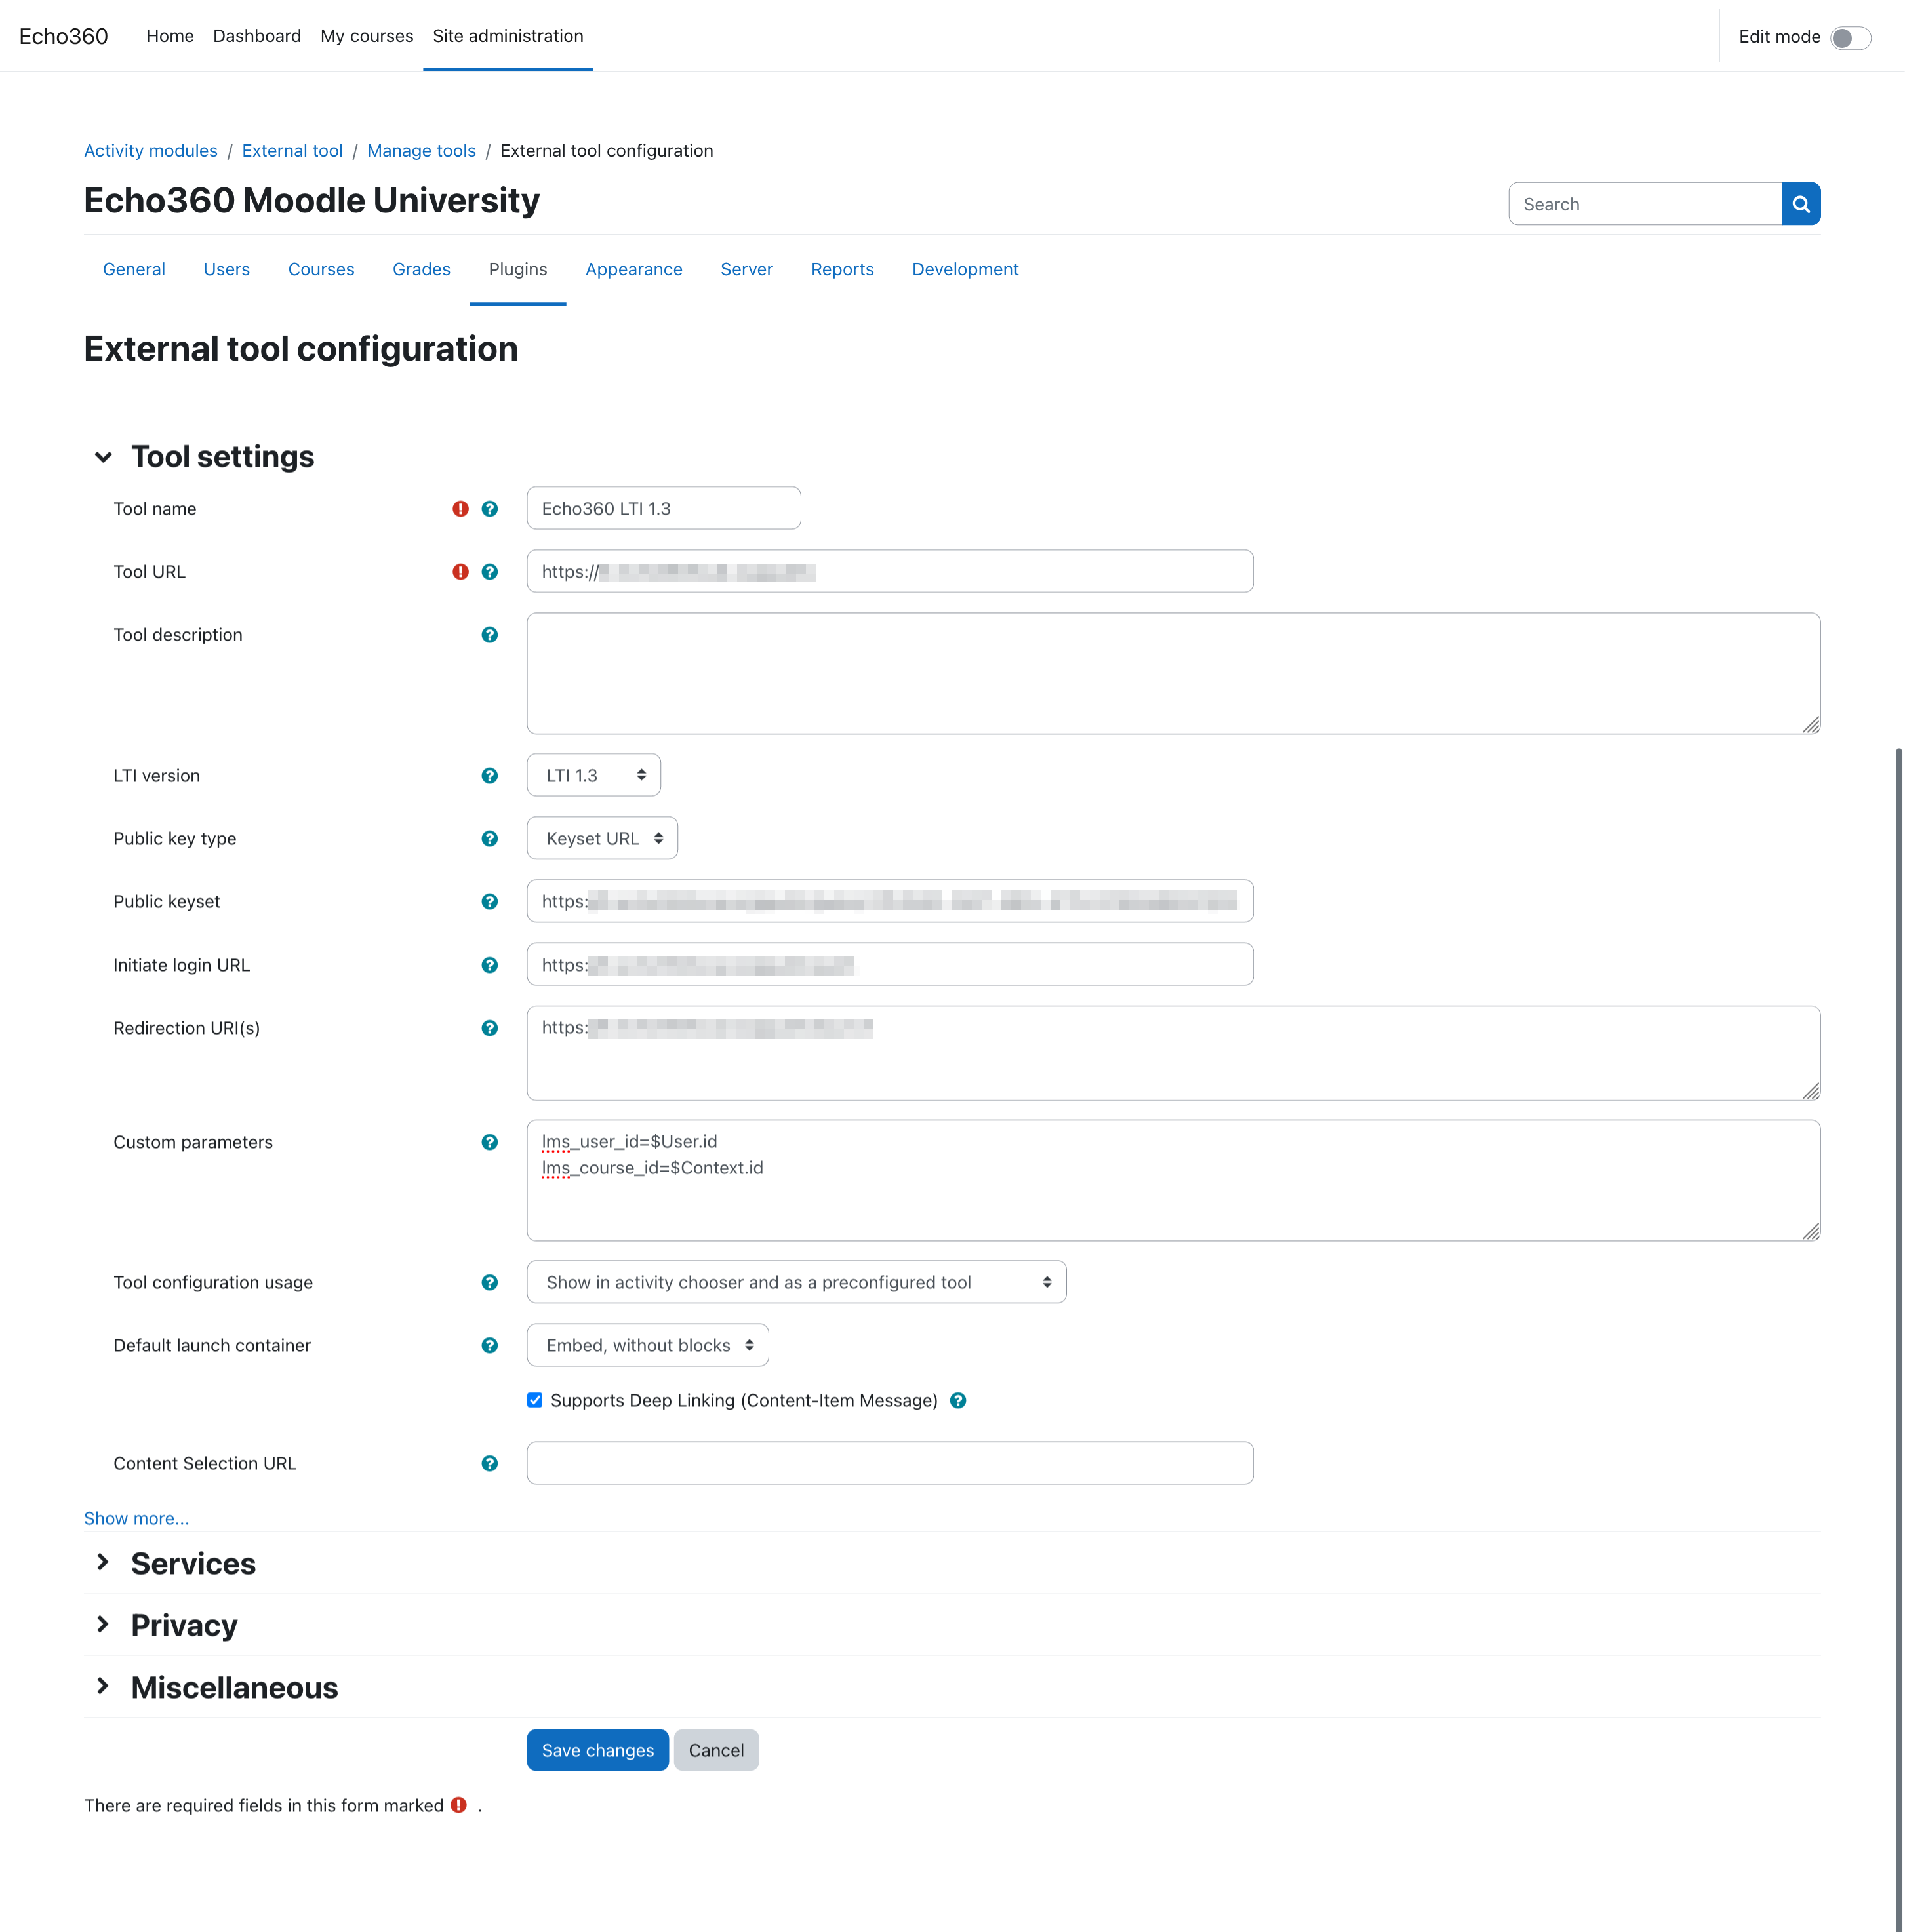Expand the Services section

[x=103, y=1562]
